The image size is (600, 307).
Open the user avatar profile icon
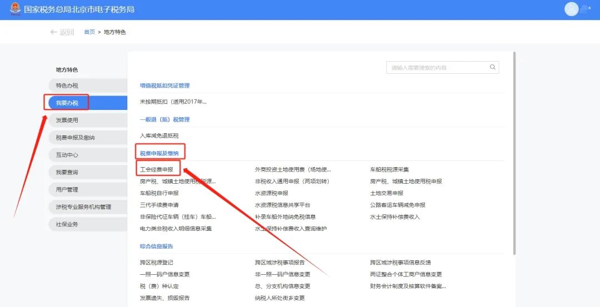pos(571,9)
